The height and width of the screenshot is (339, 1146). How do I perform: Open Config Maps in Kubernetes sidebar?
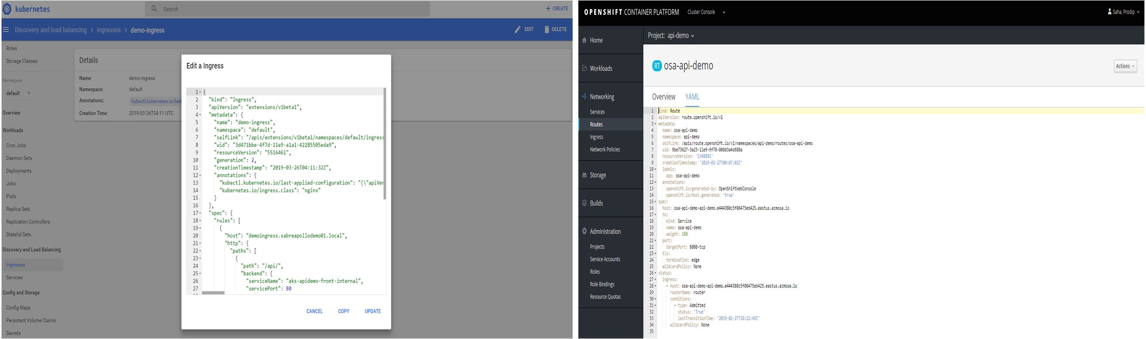coord(18,308)
